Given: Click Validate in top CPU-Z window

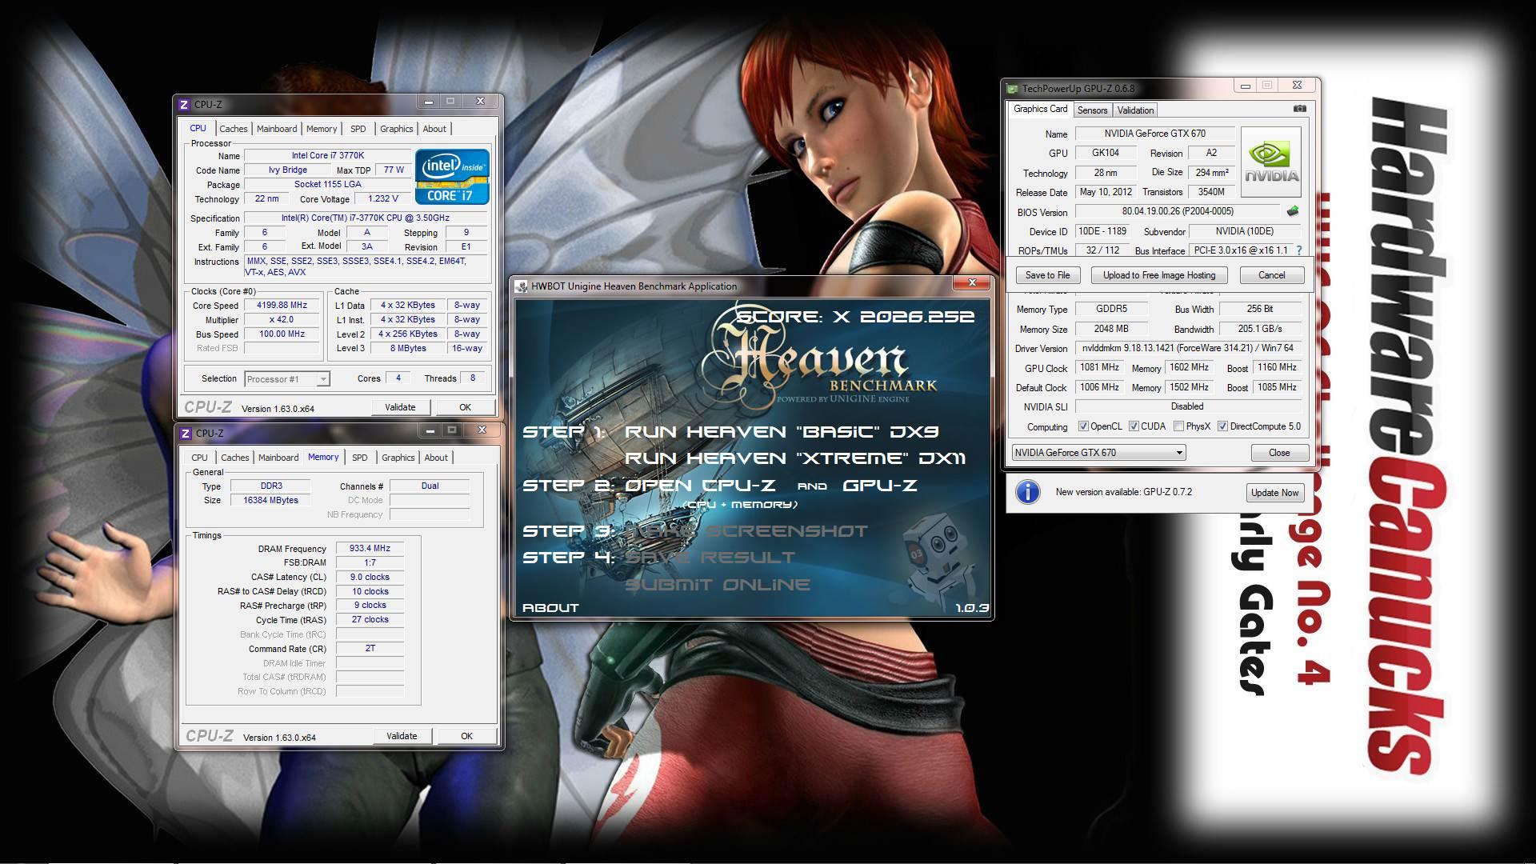Looking at the screenshot, I should (x=400, y=407).
